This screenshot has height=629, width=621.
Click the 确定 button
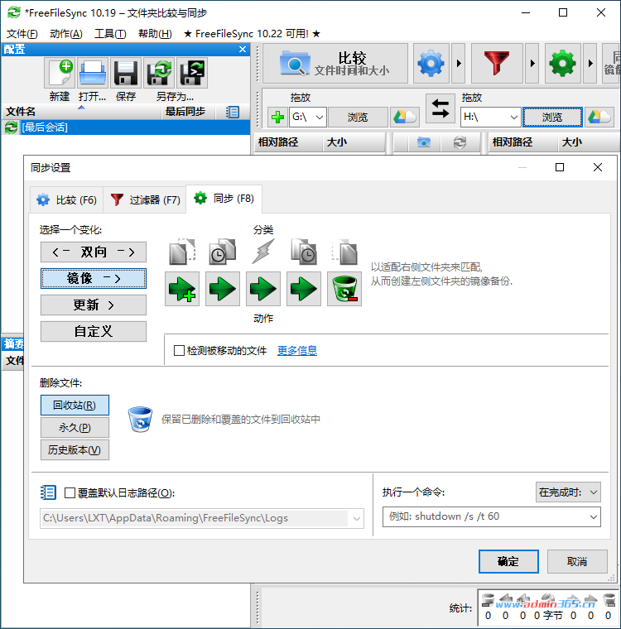[508, 562]
